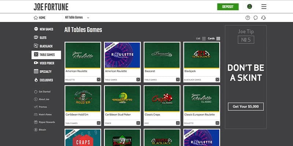Viewport: 293px width, 146px height.
Task: Open new Craps game thumbnail
Action: pyautogui.click(x=83, y=138)
